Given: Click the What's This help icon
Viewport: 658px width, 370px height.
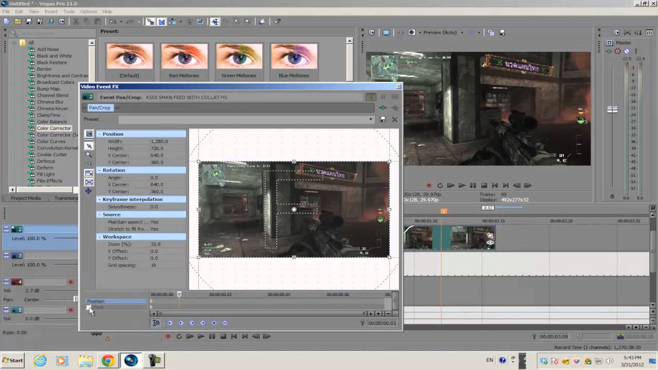Looking at the screenshot, I should [x=277, y=22].
